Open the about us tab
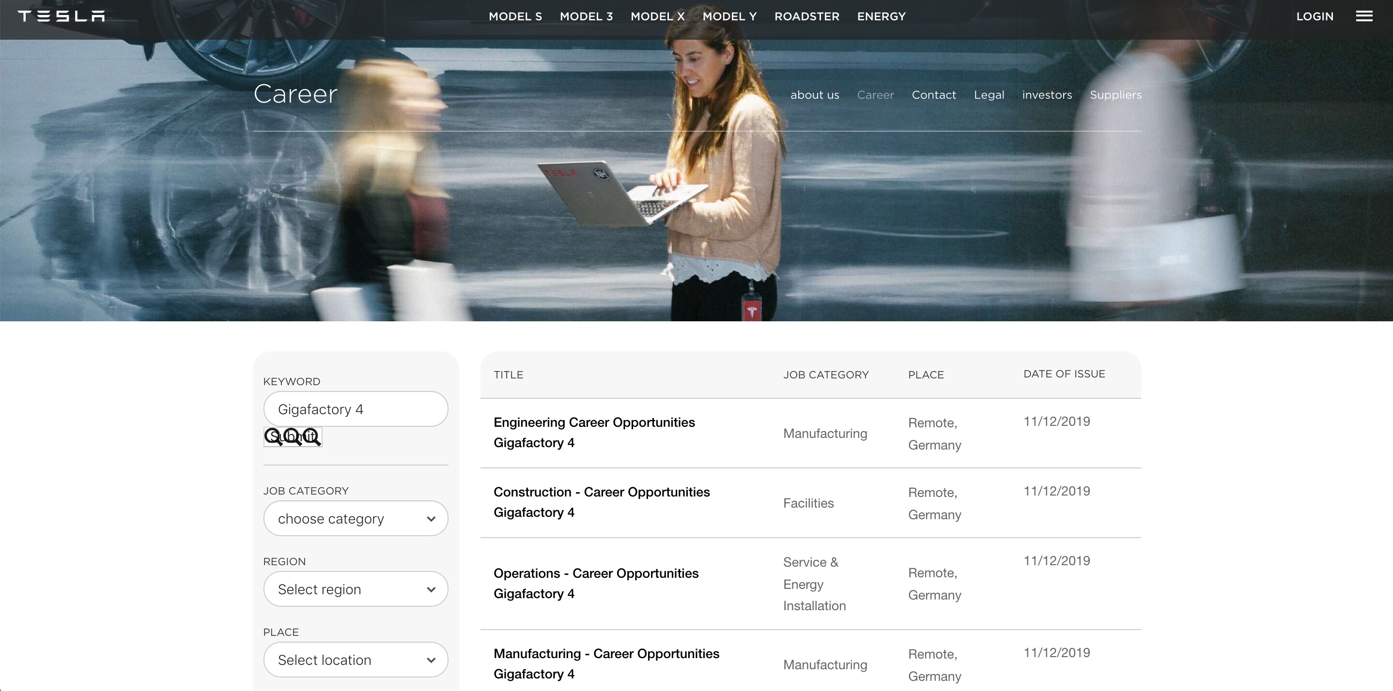Image resolution: width=1393 pixels, height=691 pixels. [x=814, y=95]
